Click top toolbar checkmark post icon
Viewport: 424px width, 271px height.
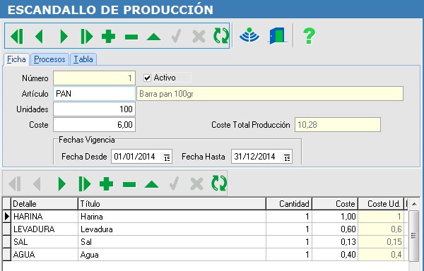pyautogui.click(x=176, y=36)
